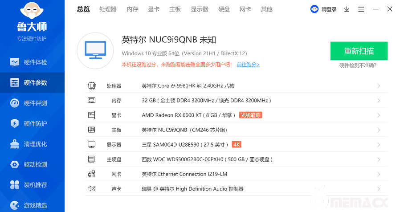Click the computer monitor overview icon
Image resolution: width=400 pixels, height=212 pixels.
(95, 50)
